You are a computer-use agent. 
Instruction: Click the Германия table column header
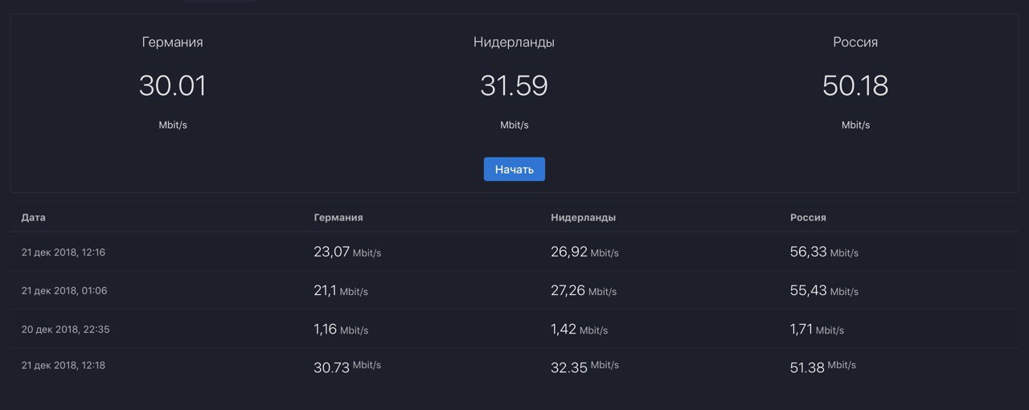338,218
